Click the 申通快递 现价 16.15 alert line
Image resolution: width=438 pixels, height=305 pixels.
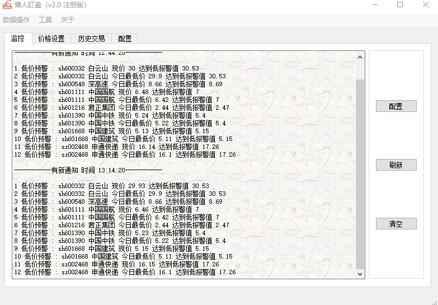point(117,264)
